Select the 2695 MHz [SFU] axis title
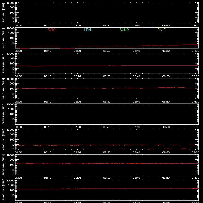 tap(3, 114)
